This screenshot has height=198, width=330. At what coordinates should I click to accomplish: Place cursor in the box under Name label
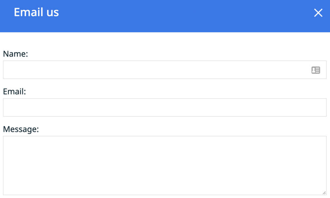coord(165,70)
